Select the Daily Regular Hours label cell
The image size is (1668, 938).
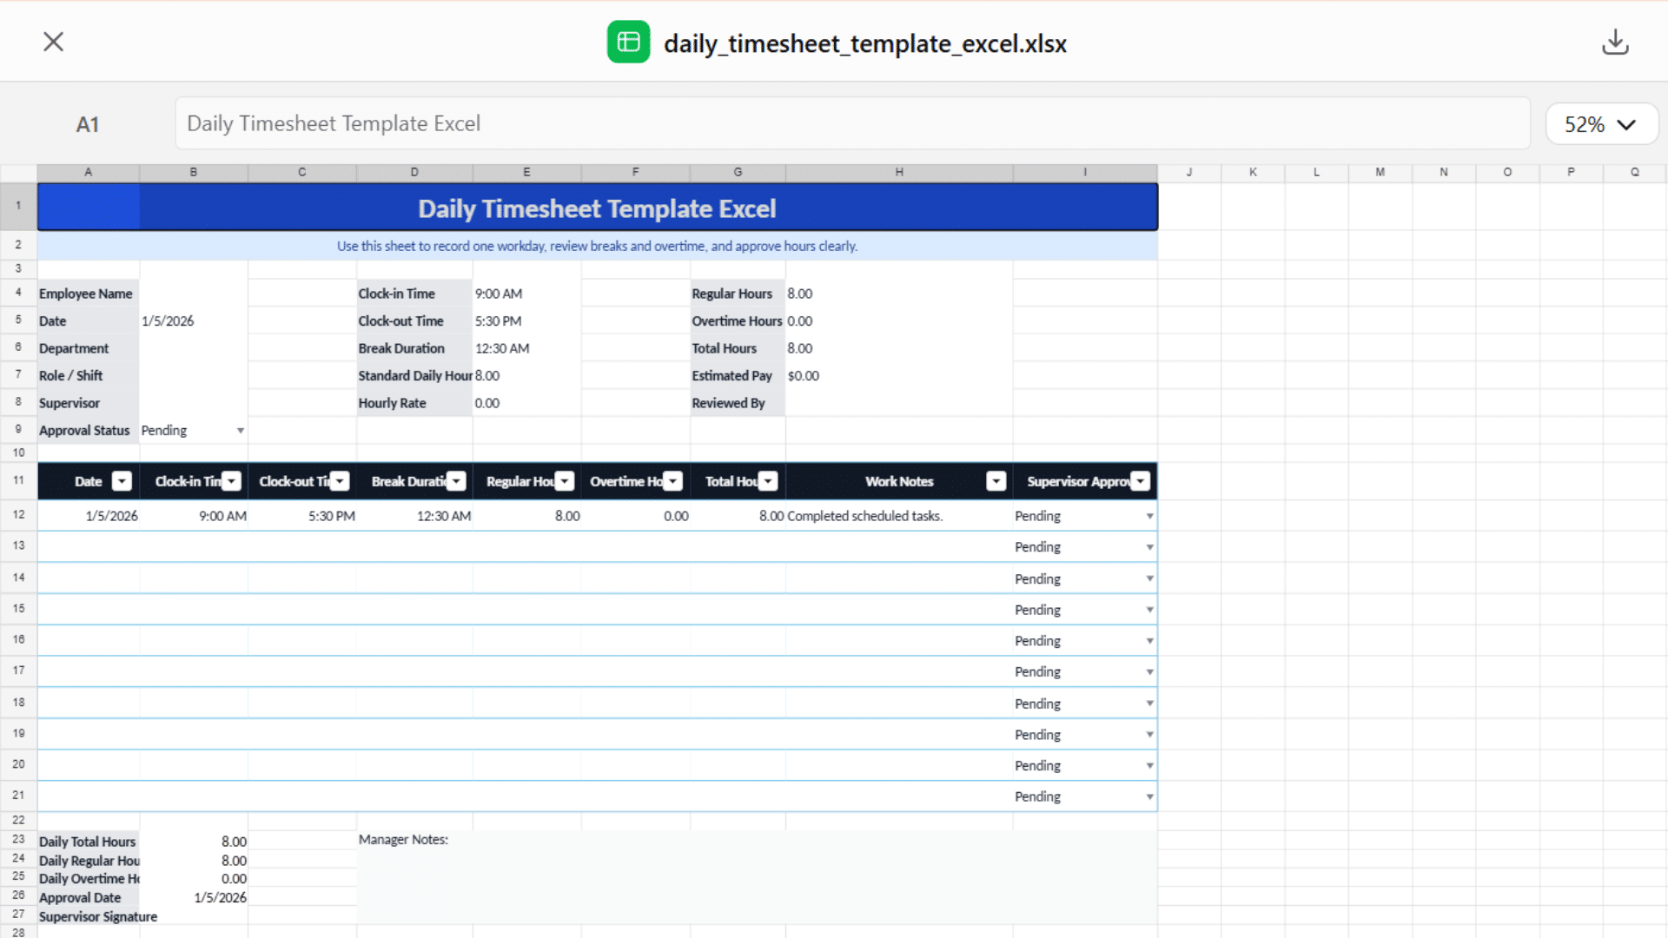88,861
